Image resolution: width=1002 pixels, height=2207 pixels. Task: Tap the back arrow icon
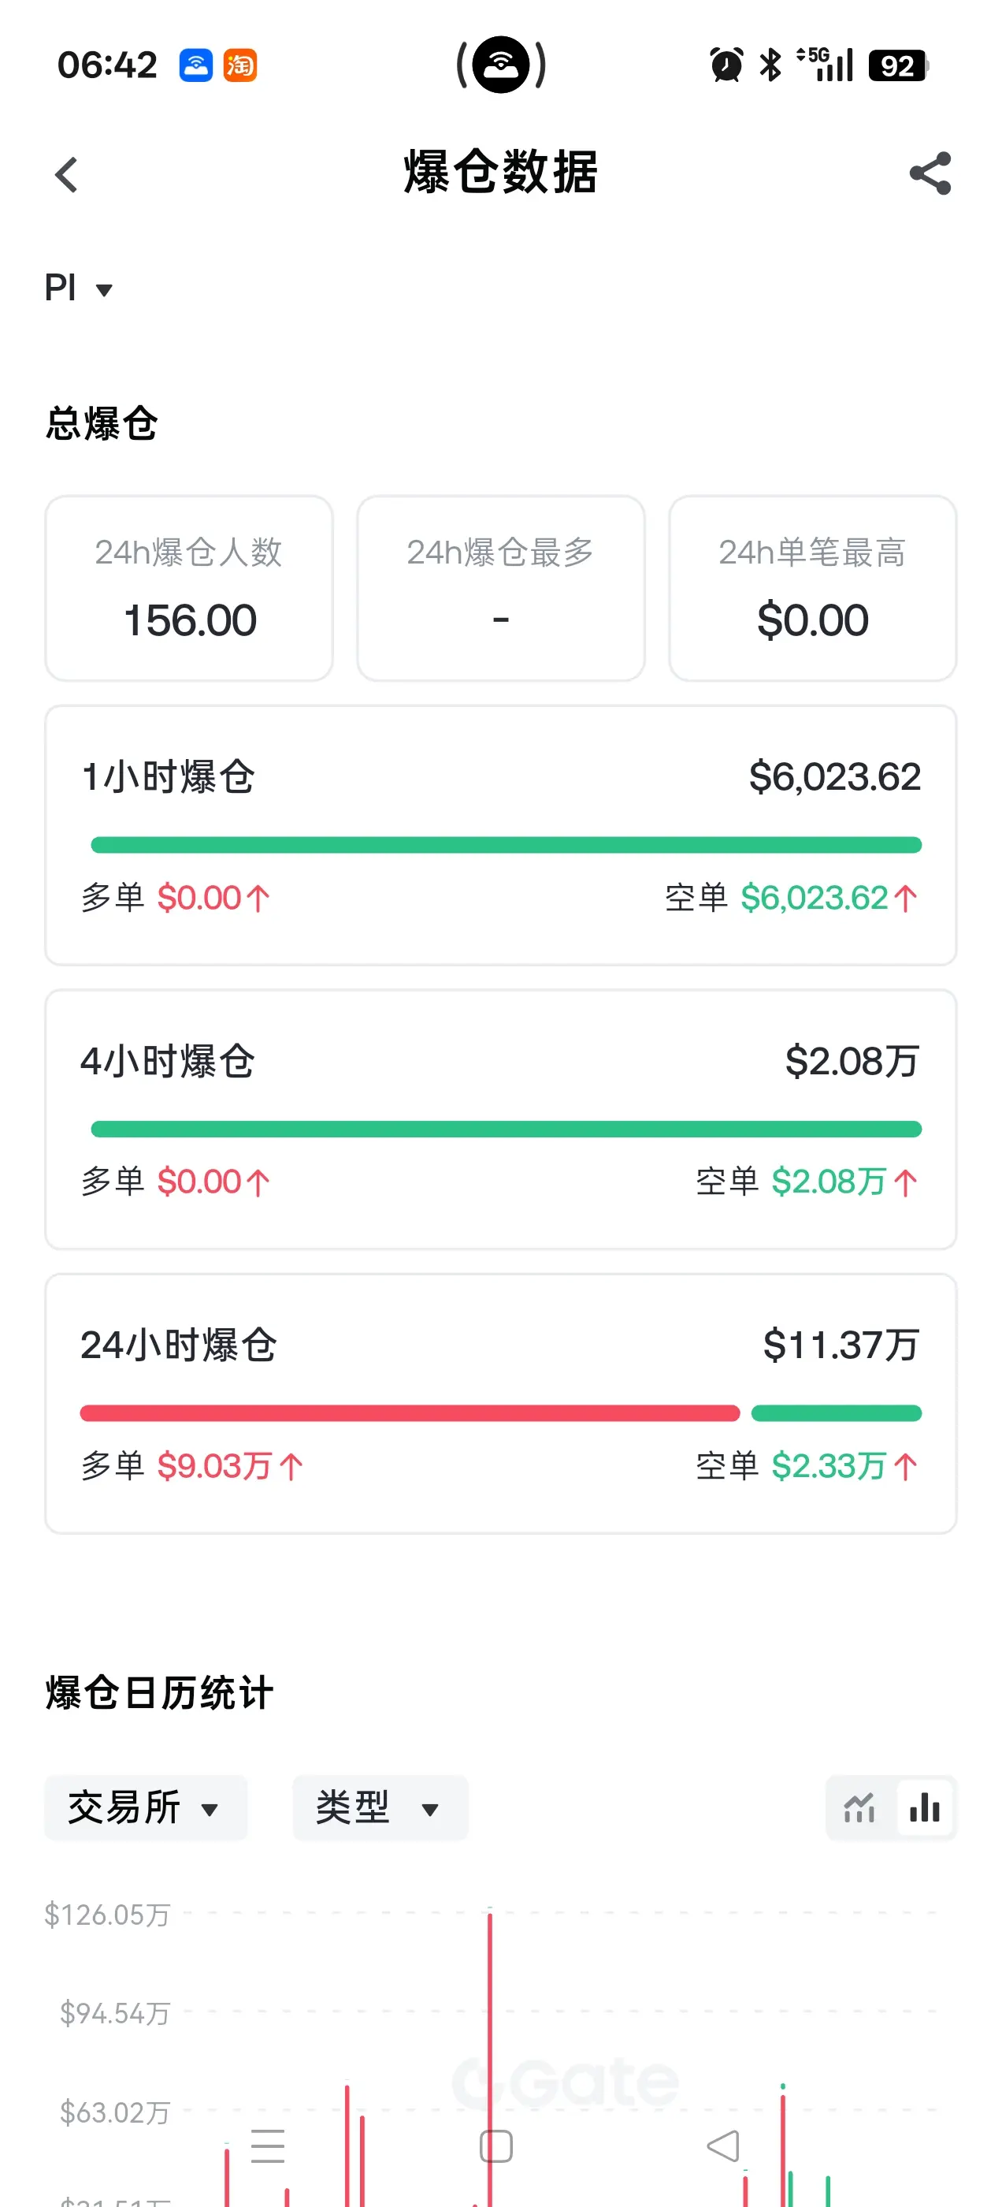[67, 174]
